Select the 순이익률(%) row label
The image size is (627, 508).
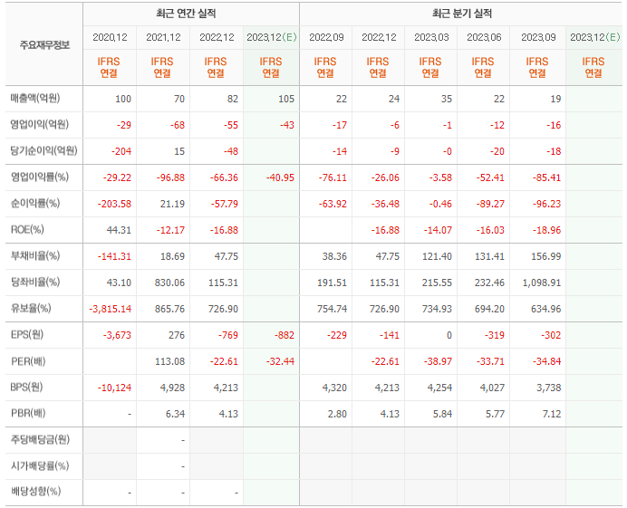click(35, 204)
